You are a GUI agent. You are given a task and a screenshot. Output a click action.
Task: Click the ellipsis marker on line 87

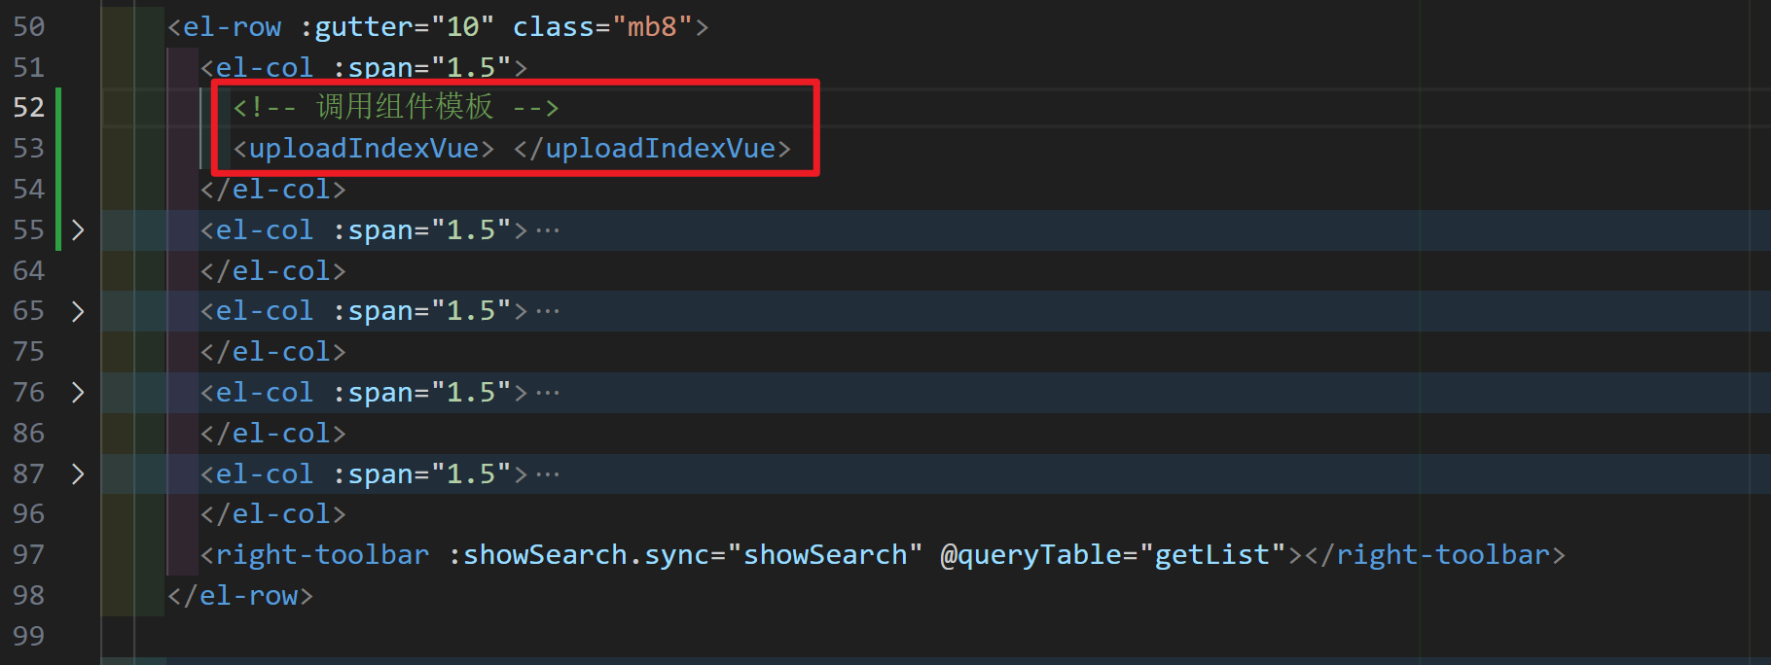(548, 475)
